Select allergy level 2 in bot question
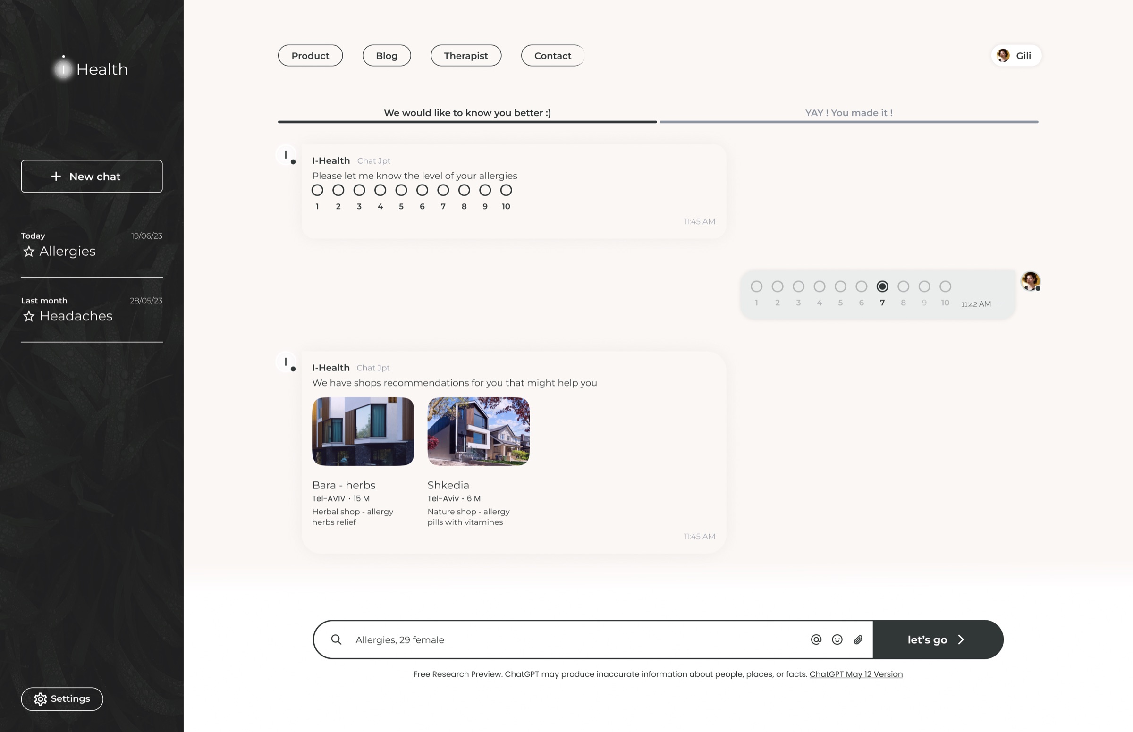 point(338,190)
